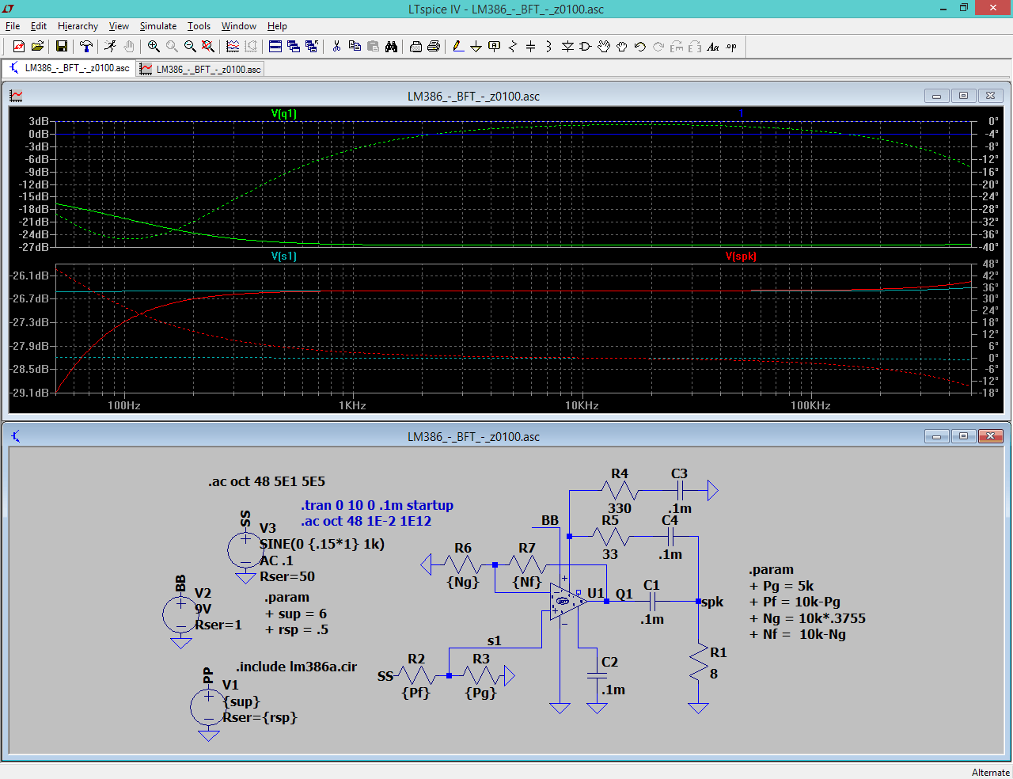This screenshot has width=1013, height=779.
Task: Open a file with the folder icon
Action: click(x=37, y=47)
